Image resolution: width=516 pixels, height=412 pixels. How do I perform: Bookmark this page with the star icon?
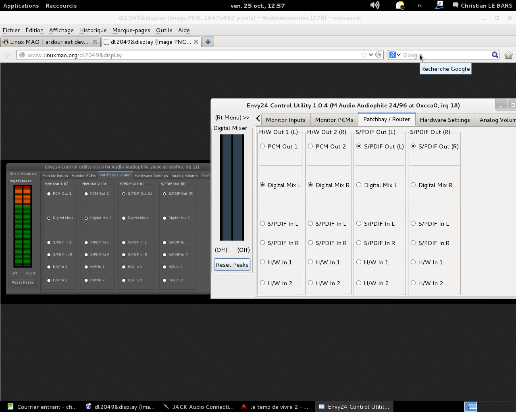[364, 55]
